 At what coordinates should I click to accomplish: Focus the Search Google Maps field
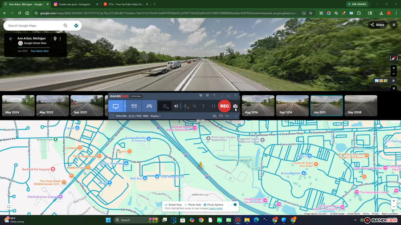(x=34, y=25)
